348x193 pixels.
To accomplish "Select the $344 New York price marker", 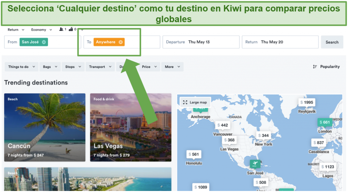I will coord(263,136).
